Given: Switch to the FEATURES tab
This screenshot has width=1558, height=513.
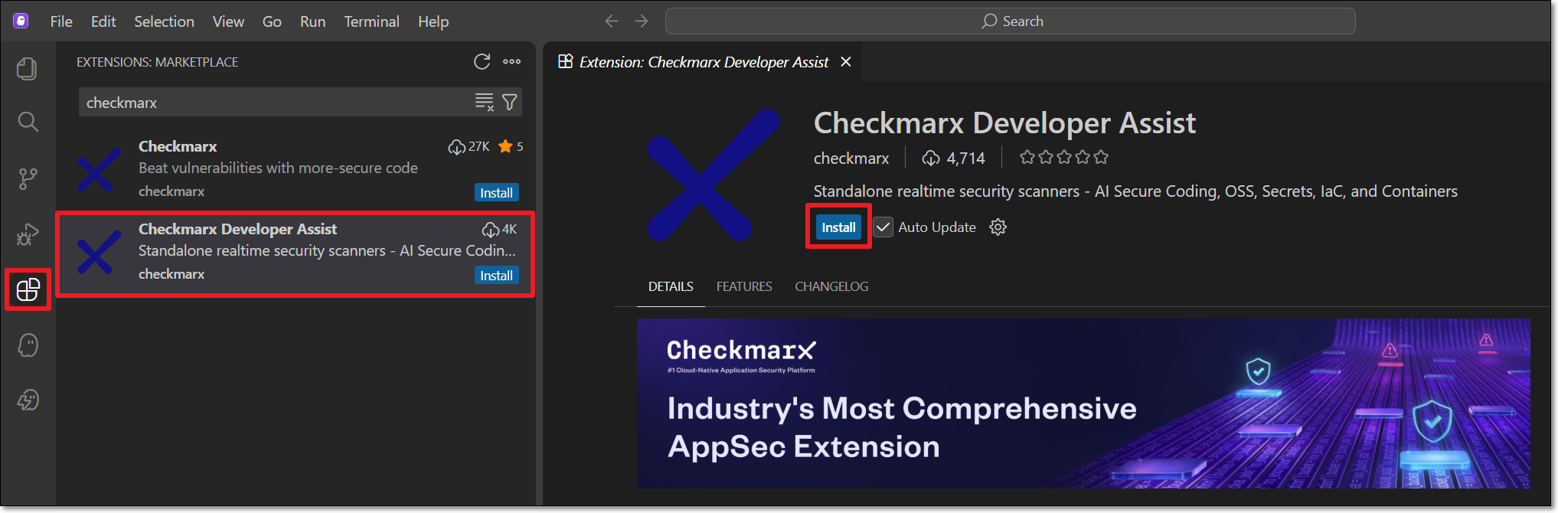Looking at the screenshot, I should pos(744,286).
